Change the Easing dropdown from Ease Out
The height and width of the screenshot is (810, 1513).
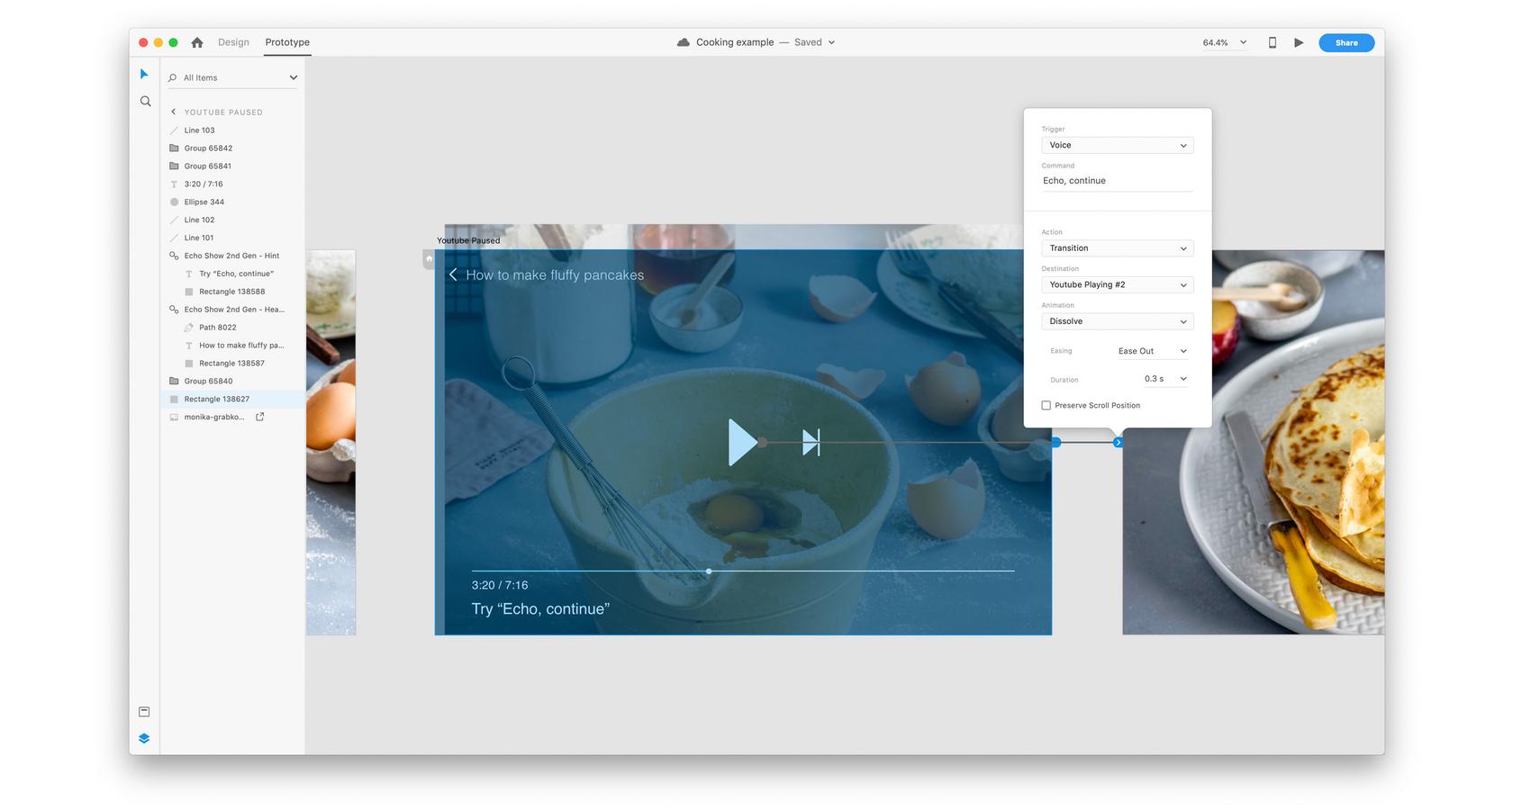coord(1152,351)
